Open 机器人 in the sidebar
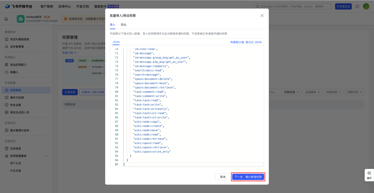This screenshot has width=374, height=193. 14,72
